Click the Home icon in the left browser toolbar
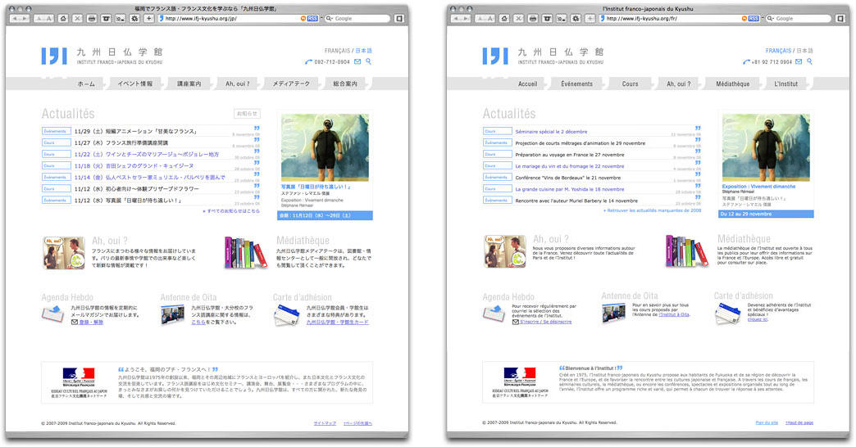The image size is (856, 447). pyautogui.click(x=63, y=18)
